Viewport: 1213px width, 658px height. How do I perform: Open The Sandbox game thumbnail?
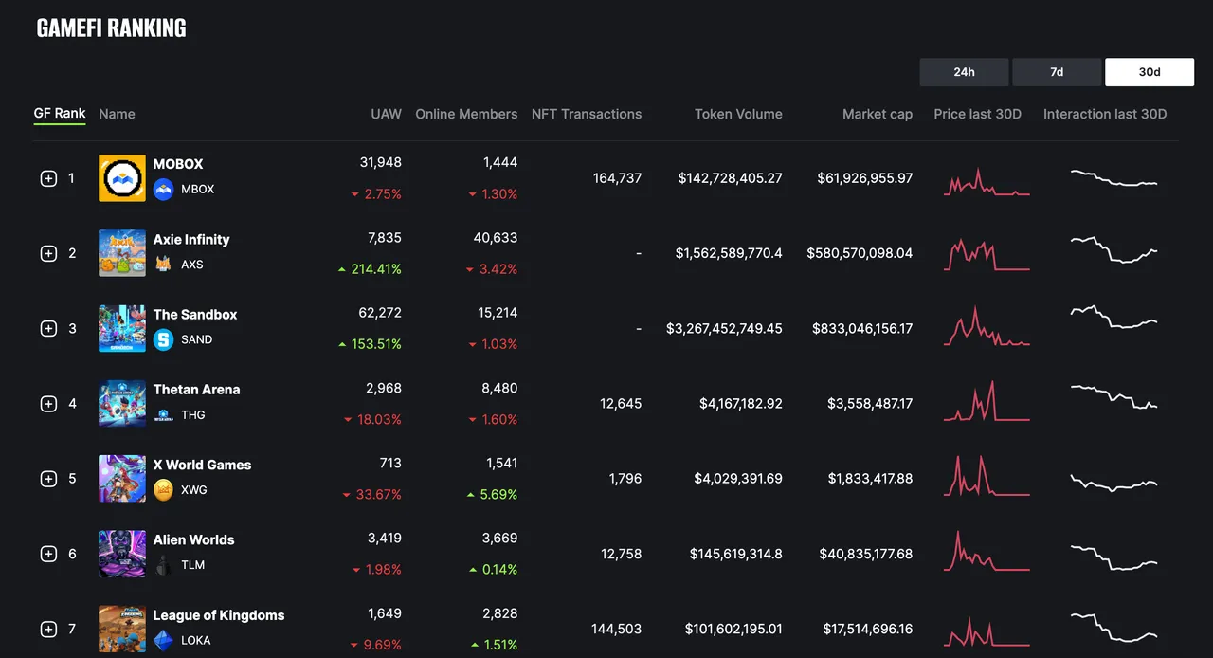[x=122, y=328]
